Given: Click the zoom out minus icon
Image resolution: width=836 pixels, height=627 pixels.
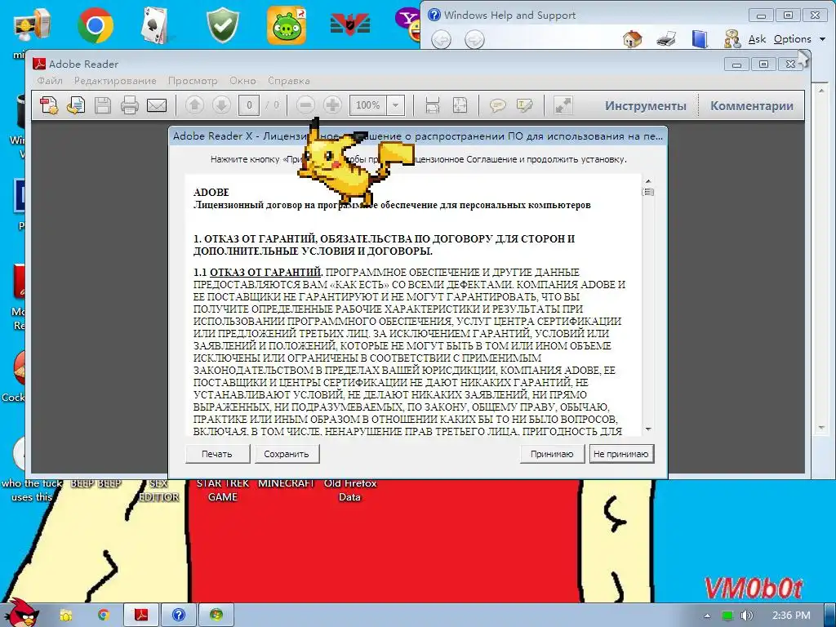Looking at the screenshot, I should tap(305, 105).
